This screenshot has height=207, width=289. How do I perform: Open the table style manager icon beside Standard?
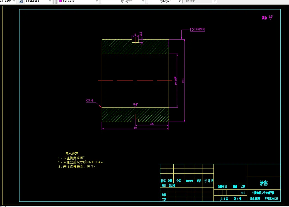[x=21, y=1]
